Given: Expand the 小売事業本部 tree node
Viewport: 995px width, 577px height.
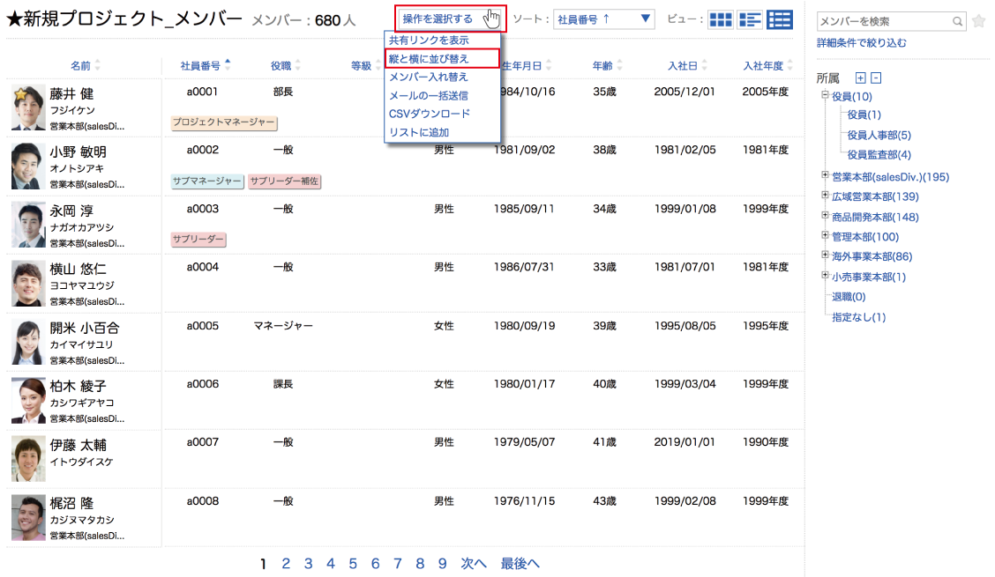Looking at the screenshot, I should tap(825, 275).
